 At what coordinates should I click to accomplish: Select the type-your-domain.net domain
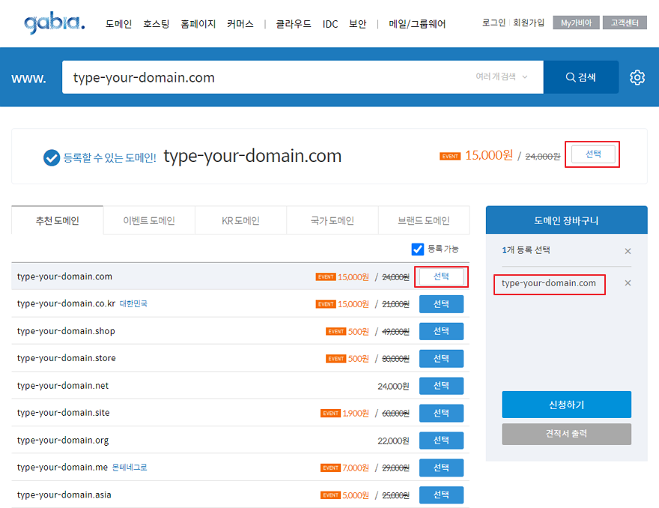(x=441, y=386)
